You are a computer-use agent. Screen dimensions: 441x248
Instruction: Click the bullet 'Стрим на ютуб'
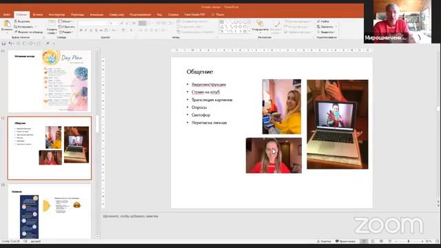pyautogui.click(x=205, y=92)
